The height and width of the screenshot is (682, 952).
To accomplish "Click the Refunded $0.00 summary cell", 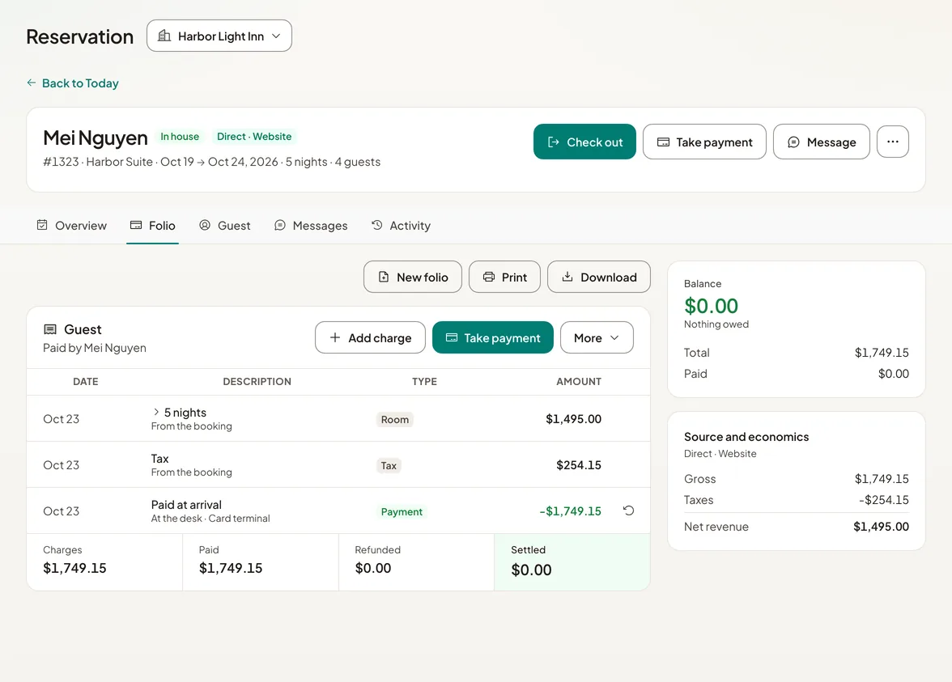I will [416, 561].
